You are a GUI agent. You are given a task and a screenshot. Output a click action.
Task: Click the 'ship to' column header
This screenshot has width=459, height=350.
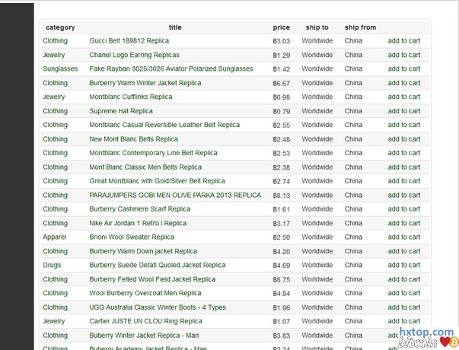pos(317,27)
